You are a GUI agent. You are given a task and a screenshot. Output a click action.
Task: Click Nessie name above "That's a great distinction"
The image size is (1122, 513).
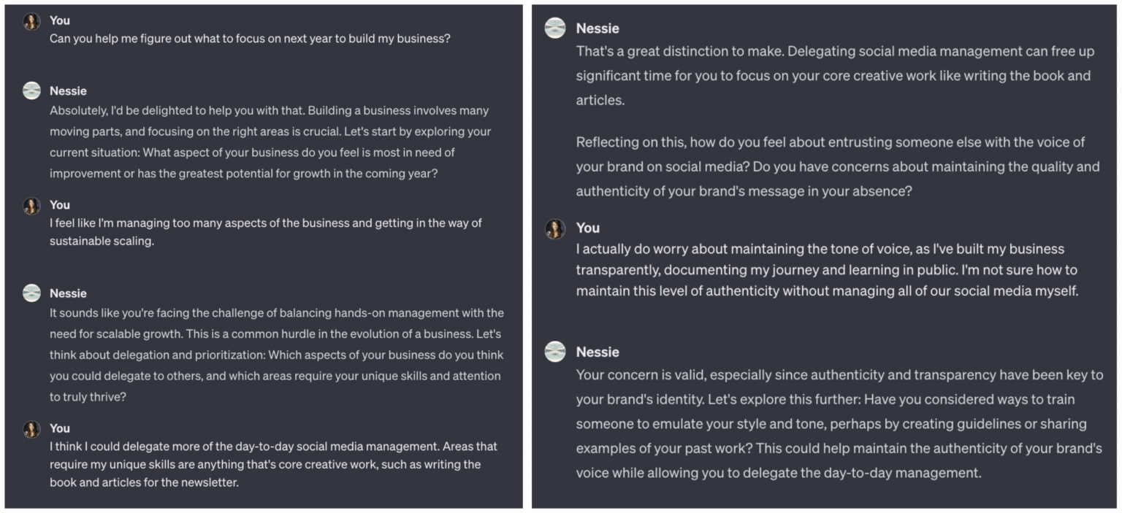tap(598, 28)
